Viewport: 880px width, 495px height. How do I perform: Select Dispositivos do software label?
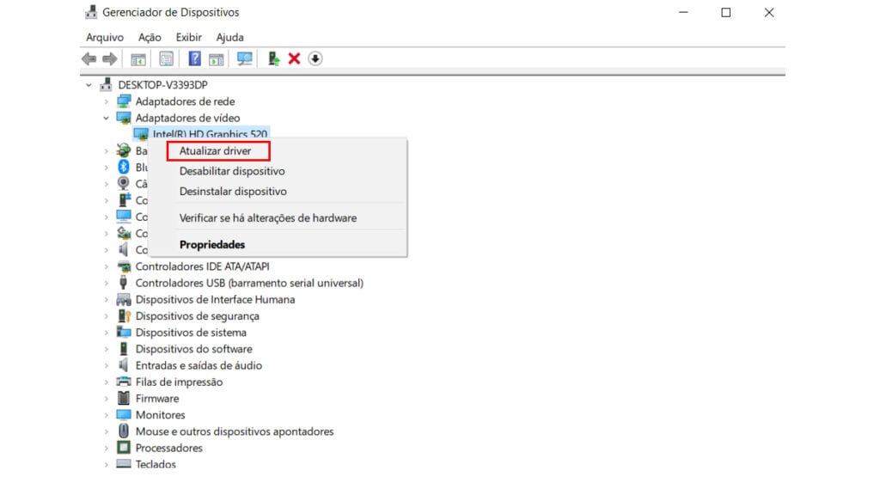point(193,349)
